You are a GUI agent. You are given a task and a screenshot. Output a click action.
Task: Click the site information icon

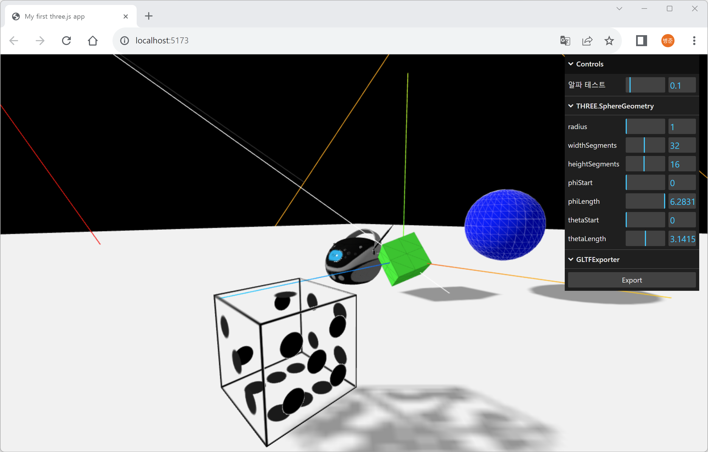(x=125, y=41)
